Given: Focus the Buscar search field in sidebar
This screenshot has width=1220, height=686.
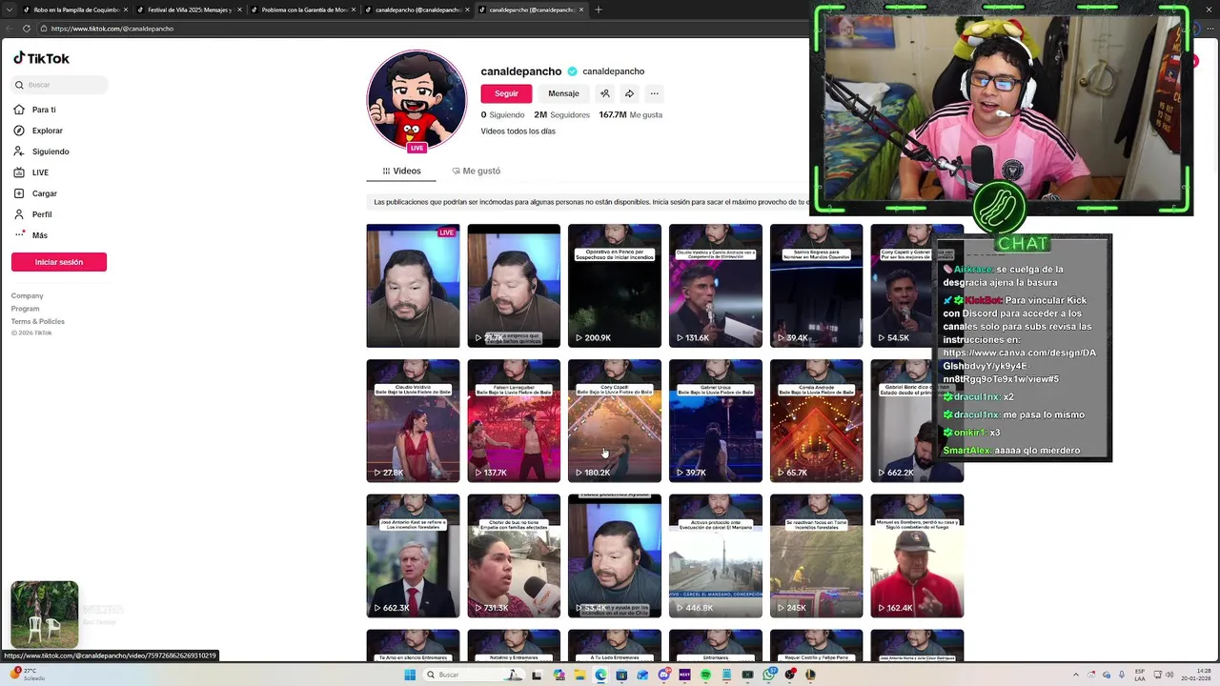Looking at the screenshot, I should click(59, 85).
